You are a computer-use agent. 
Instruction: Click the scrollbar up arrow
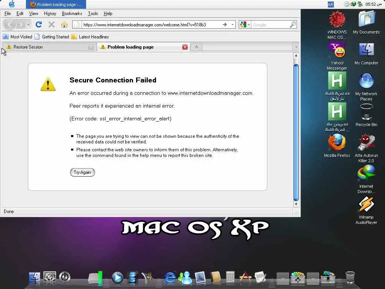[296, 56]
